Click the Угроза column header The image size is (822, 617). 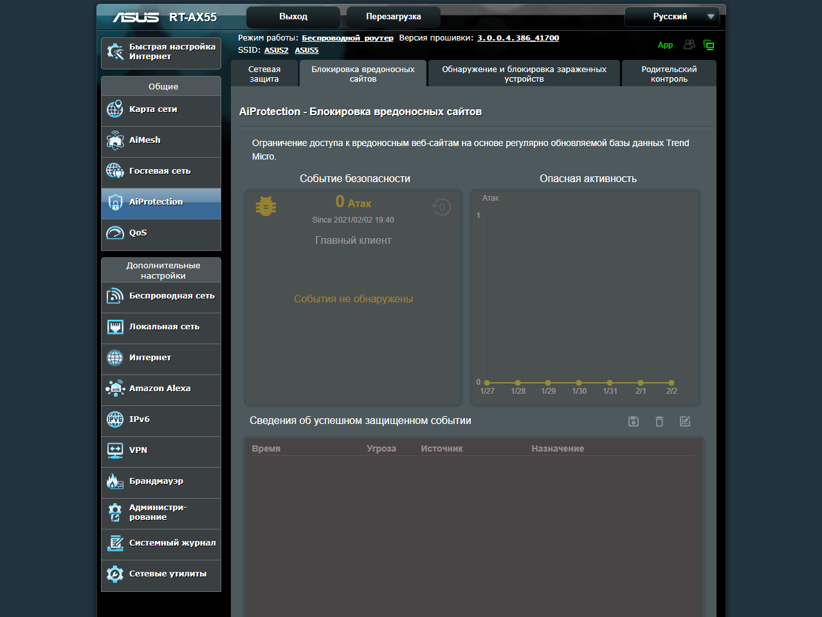pyautogui.click(x=381, y=448)
